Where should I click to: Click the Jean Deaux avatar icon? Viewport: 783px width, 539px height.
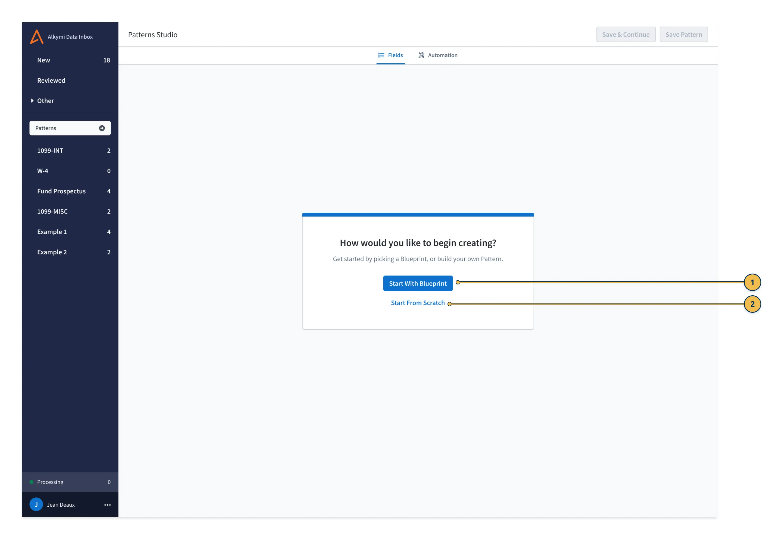coord(36,504)
